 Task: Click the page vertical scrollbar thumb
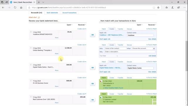pyautogui.click(x=187, y=56)
